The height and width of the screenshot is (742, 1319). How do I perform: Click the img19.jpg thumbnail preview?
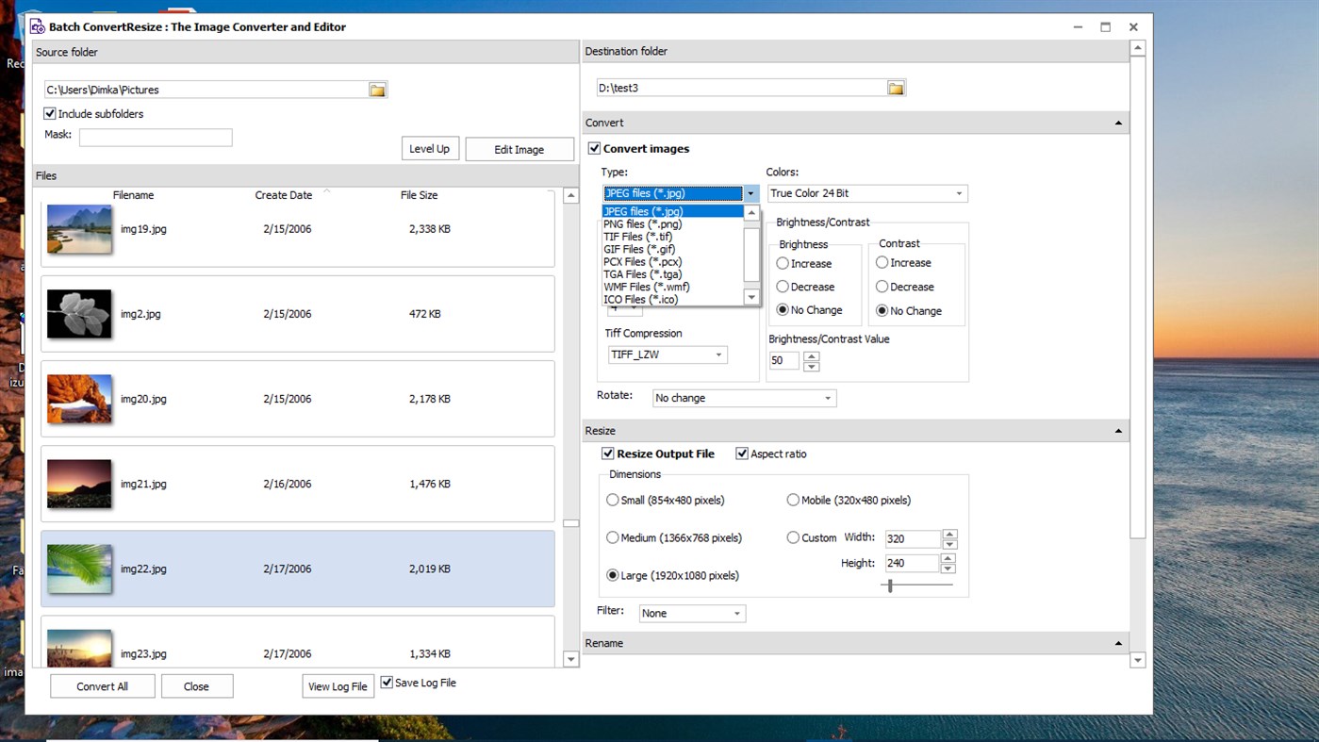pos(79,228)
